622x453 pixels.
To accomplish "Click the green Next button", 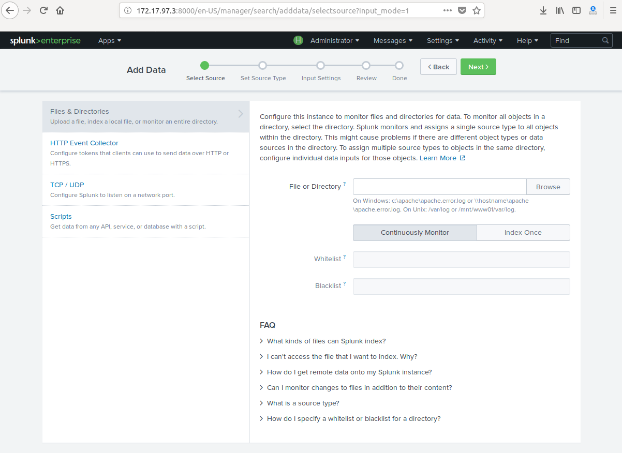I will point(478,67).
